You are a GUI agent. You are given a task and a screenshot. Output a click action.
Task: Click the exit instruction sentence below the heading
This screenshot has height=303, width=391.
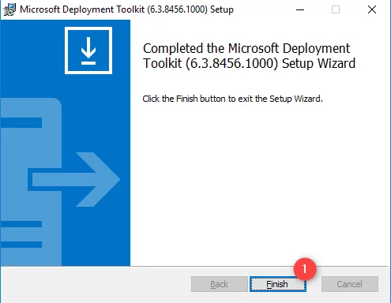coord(232,99)
